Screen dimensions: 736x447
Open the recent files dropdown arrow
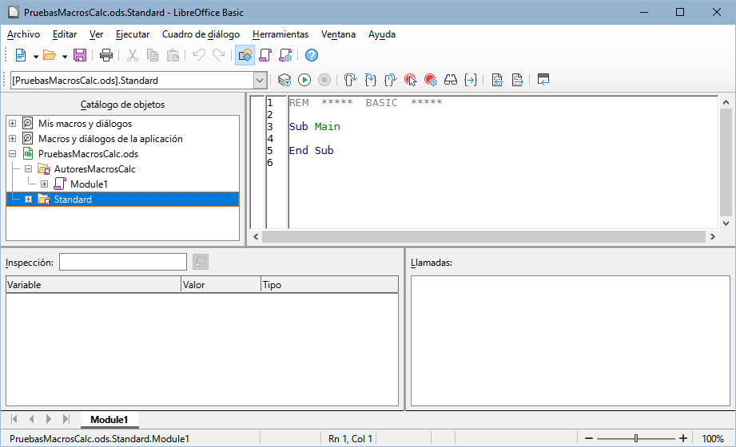point(65,57)
